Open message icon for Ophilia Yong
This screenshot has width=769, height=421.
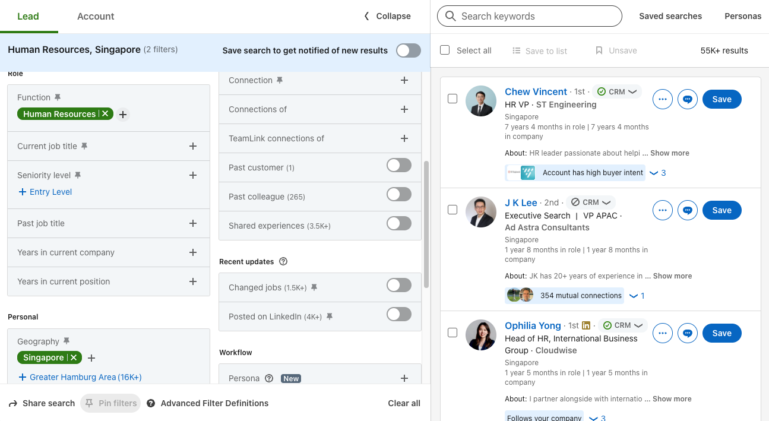click(x=688, y=333)
